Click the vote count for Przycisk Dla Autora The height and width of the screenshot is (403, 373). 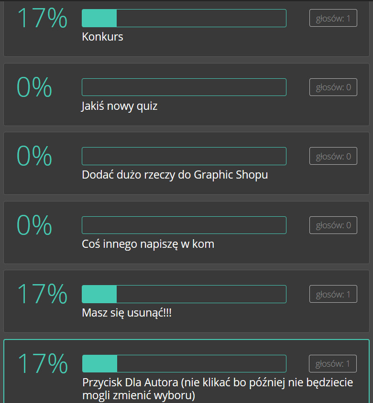pyautogui.click(x=333, y=364)
